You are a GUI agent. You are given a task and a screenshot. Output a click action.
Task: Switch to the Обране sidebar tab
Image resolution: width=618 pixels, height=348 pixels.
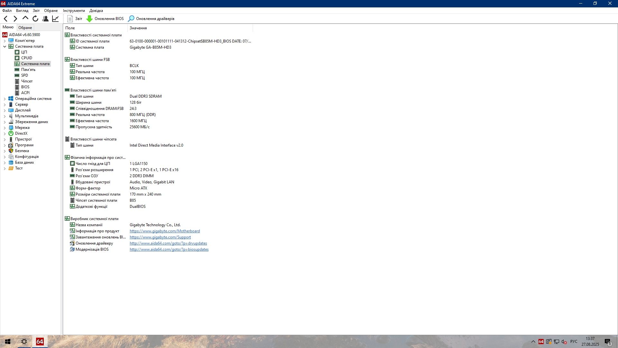(25, 28)
